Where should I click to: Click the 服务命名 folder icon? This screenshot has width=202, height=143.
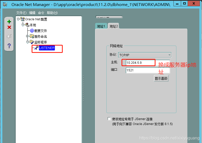[x=32, y=36]
